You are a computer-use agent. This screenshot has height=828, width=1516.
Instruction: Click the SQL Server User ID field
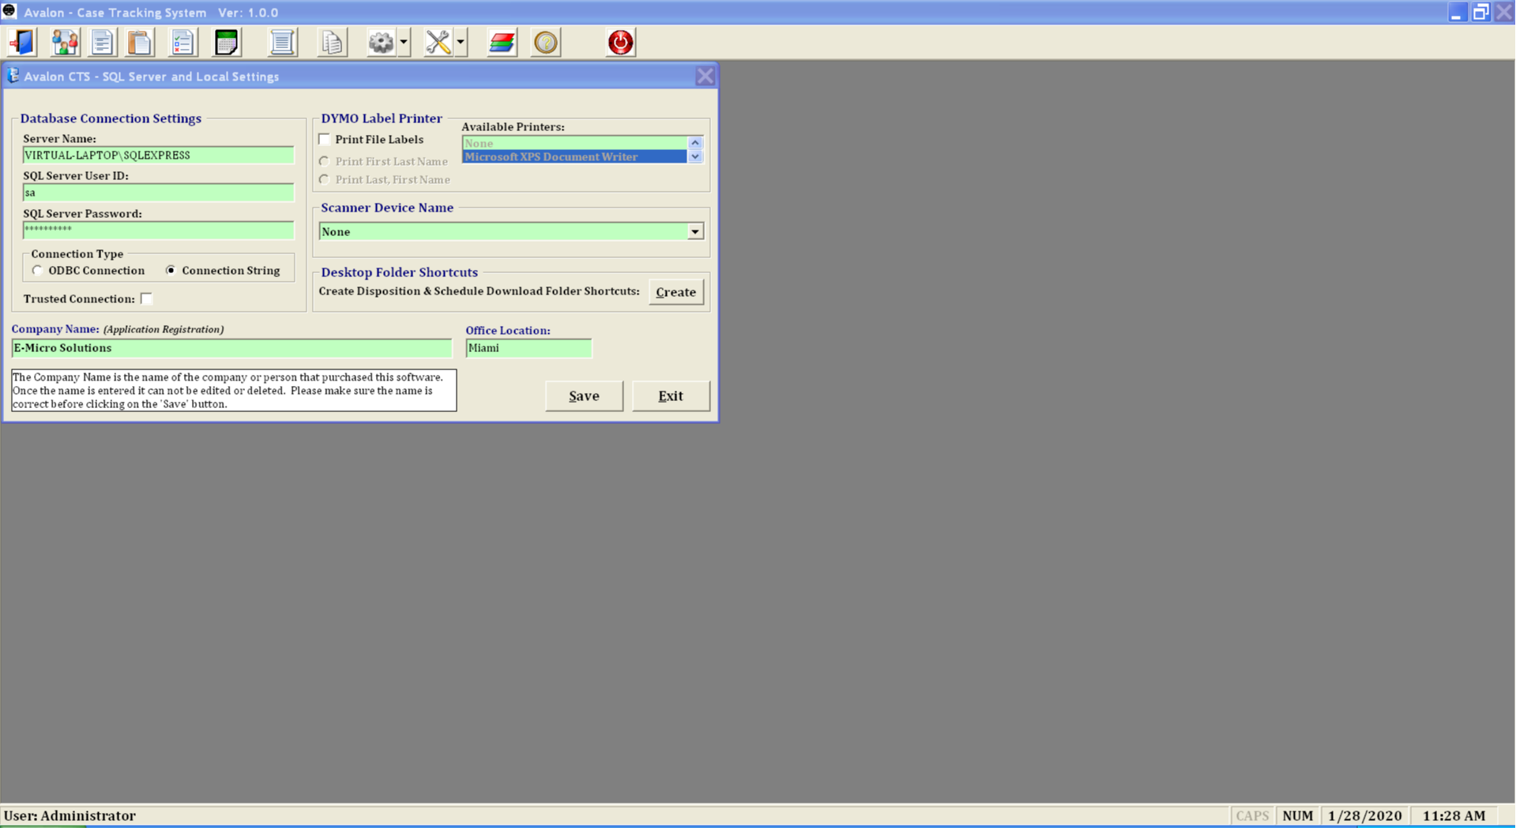click(158, 193)
